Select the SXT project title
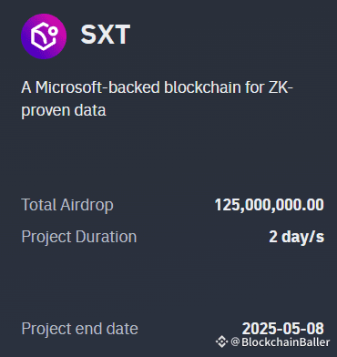Image resolution: width=337 pixels, height=357 pixels. (x=106, y=35)
